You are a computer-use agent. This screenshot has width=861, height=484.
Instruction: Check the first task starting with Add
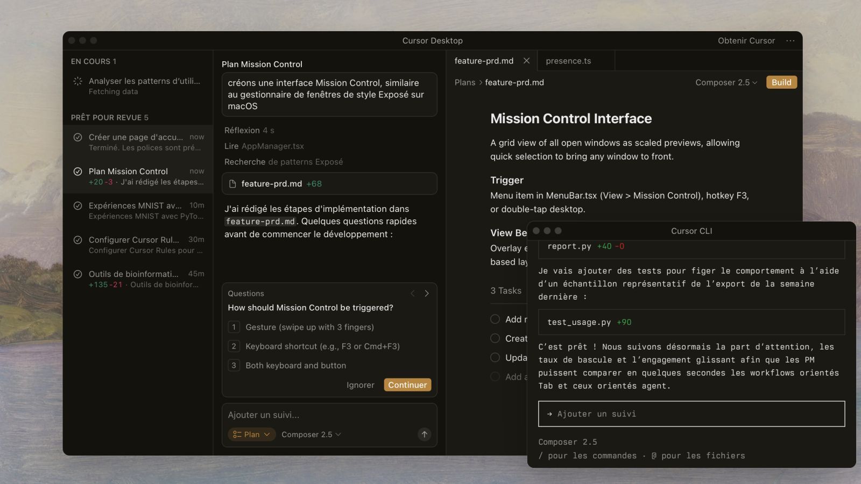point(495,319)
